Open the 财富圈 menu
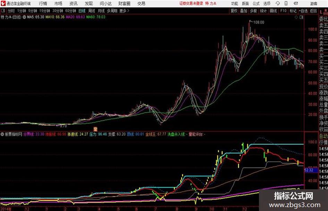 124,3
